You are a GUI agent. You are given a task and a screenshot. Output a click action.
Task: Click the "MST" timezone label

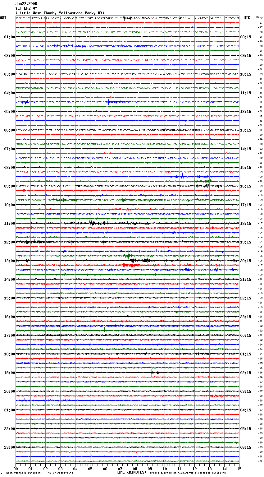[3, 18]
